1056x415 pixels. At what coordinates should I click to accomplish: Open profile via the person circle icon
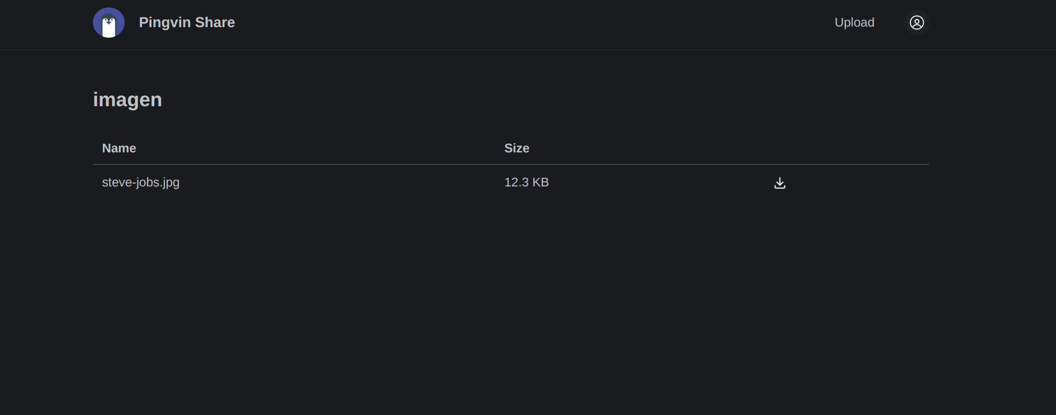coord(916,23)
